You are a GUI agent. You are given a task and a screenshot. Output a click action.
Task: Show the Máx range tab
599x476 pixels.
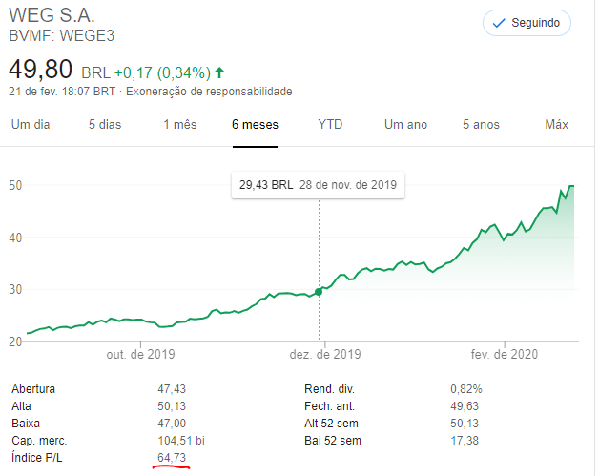coord(557,125)
